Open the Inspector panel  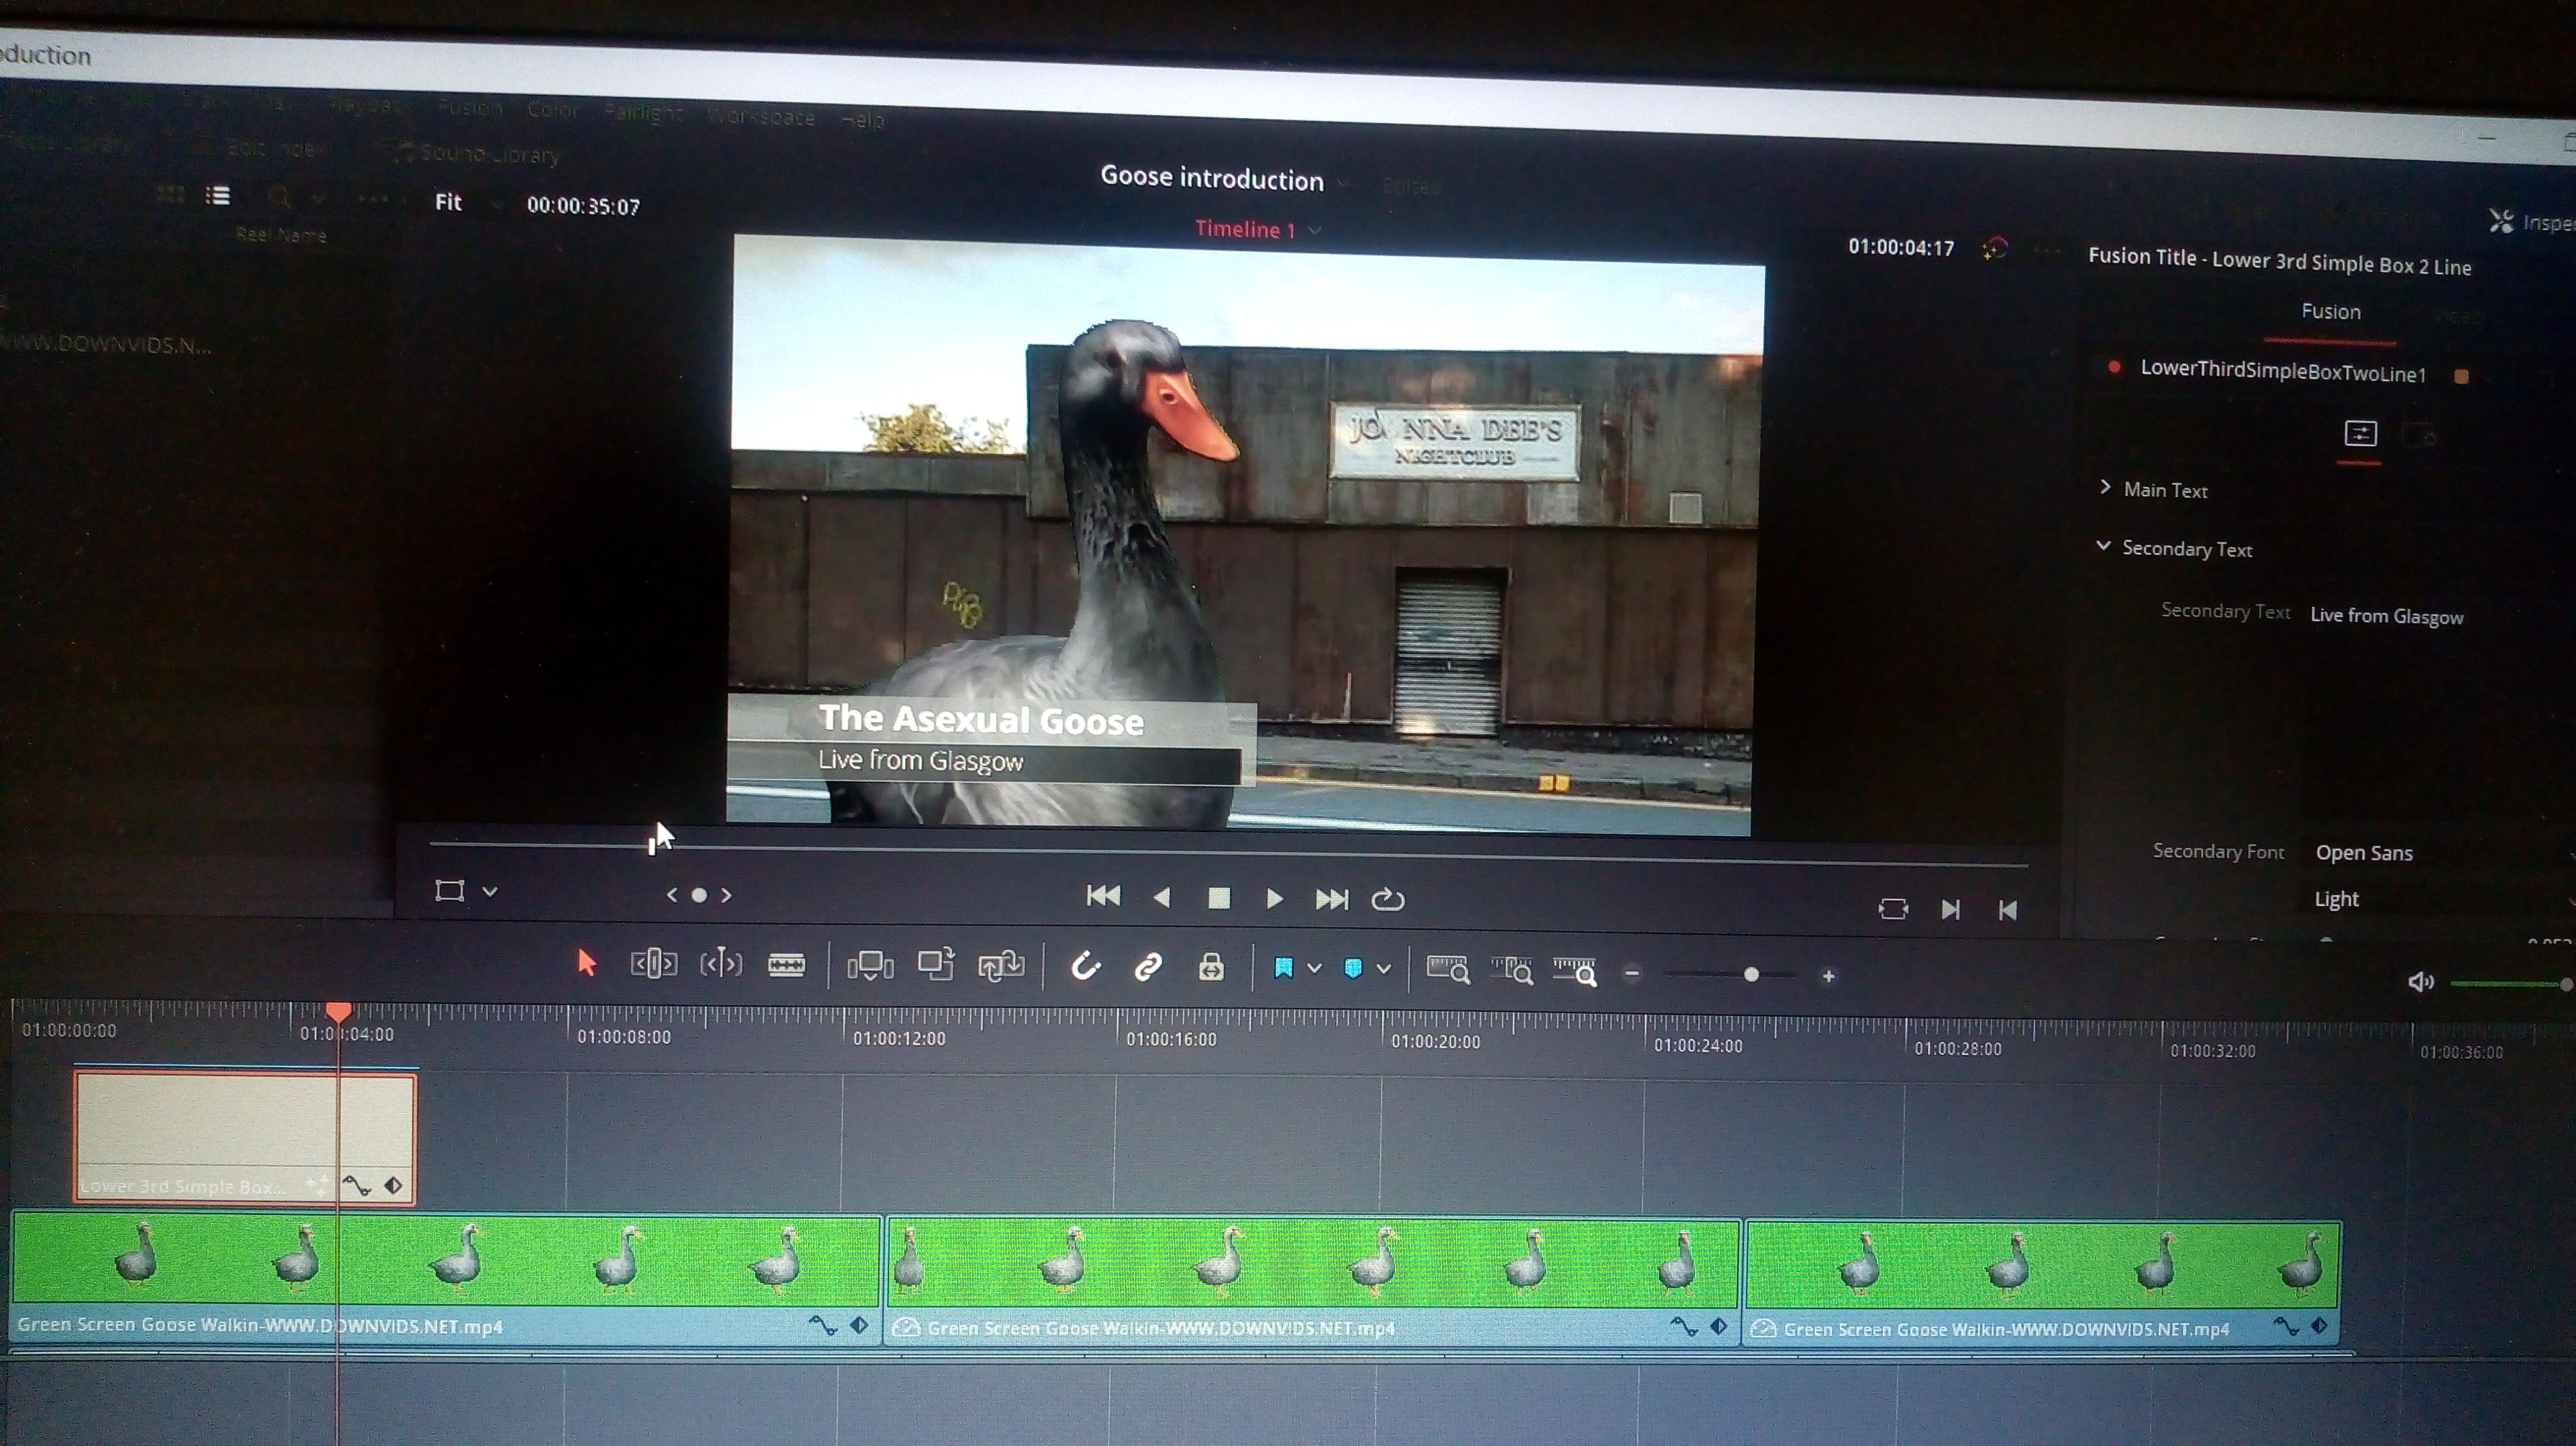[x=2533, y=222]
